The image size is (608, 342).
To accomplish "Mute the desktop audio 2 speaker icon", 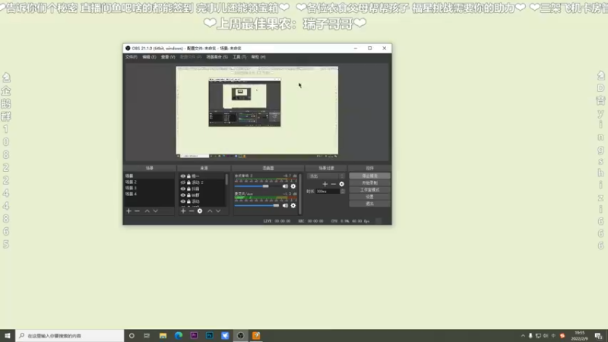I will 285,186.
